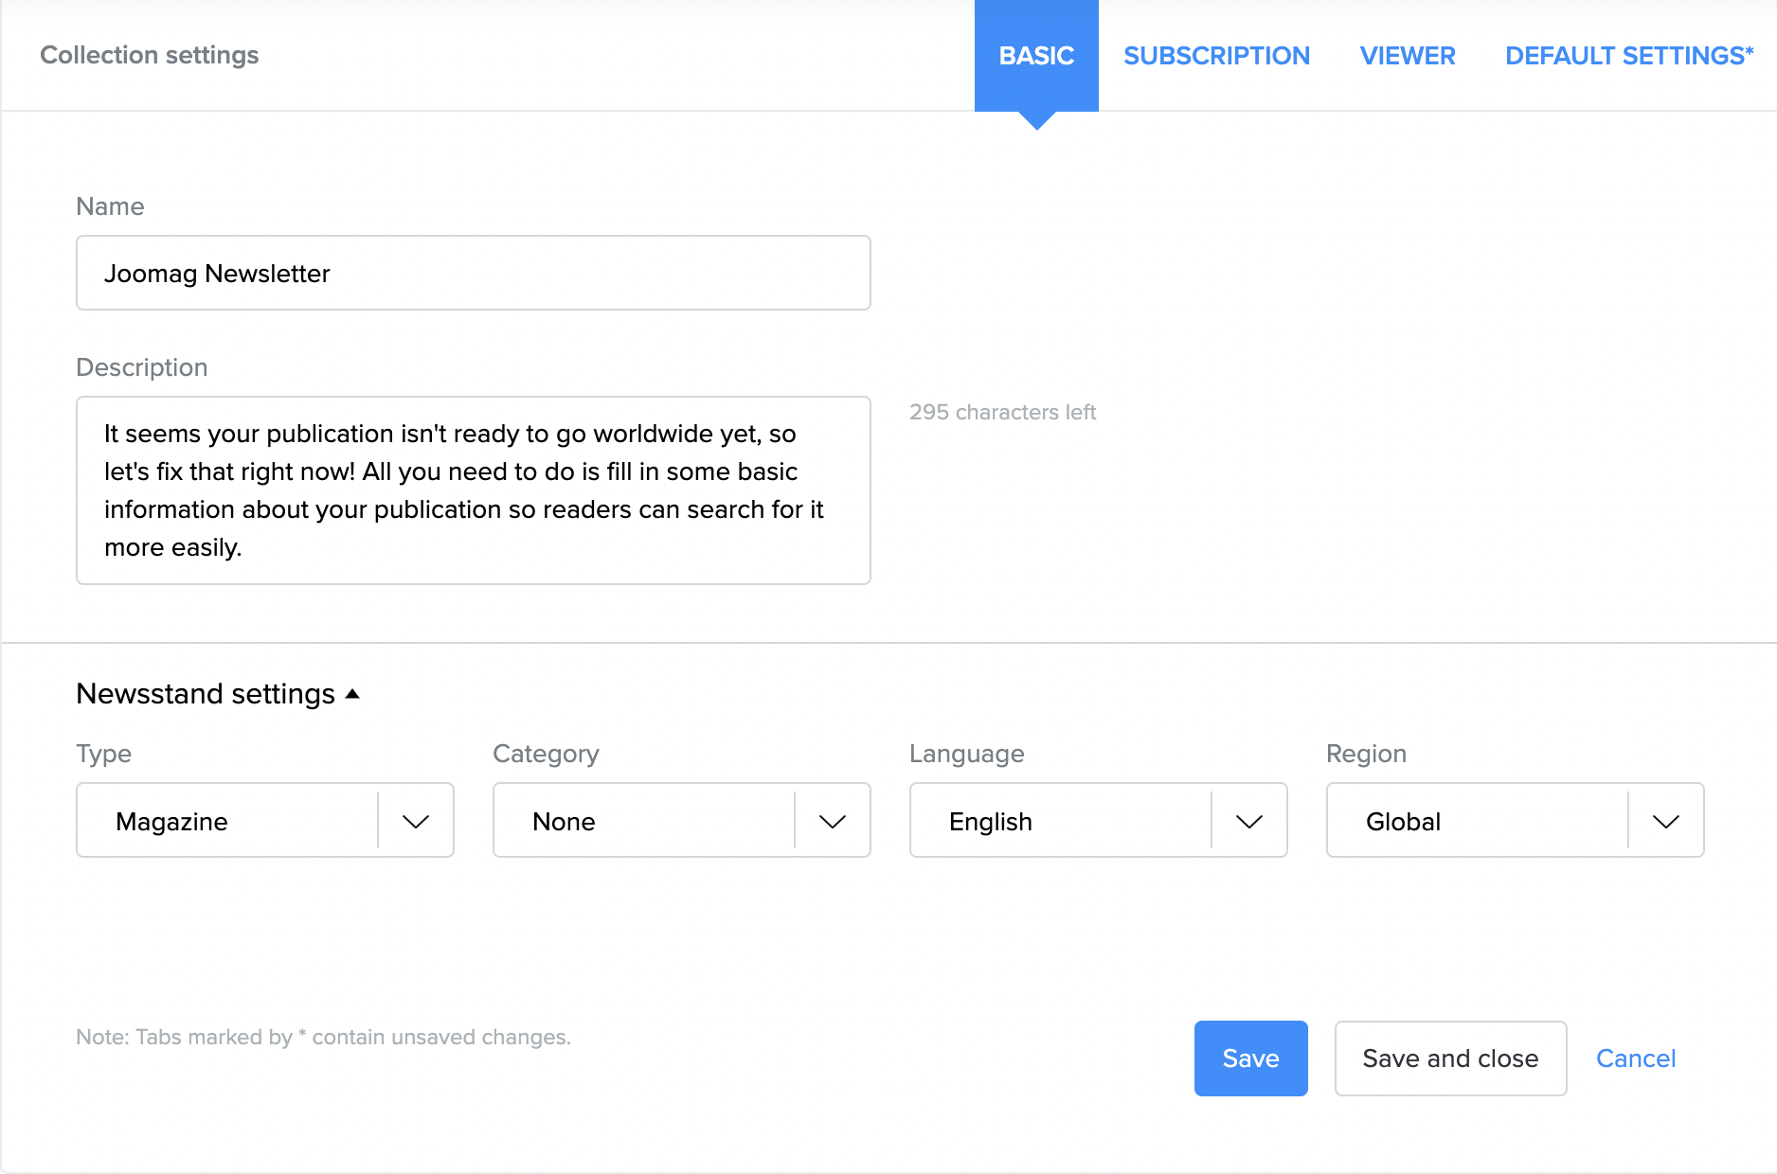Open the Category dropdown showing None
The image size is (1777, 1174).
(644, 821)
